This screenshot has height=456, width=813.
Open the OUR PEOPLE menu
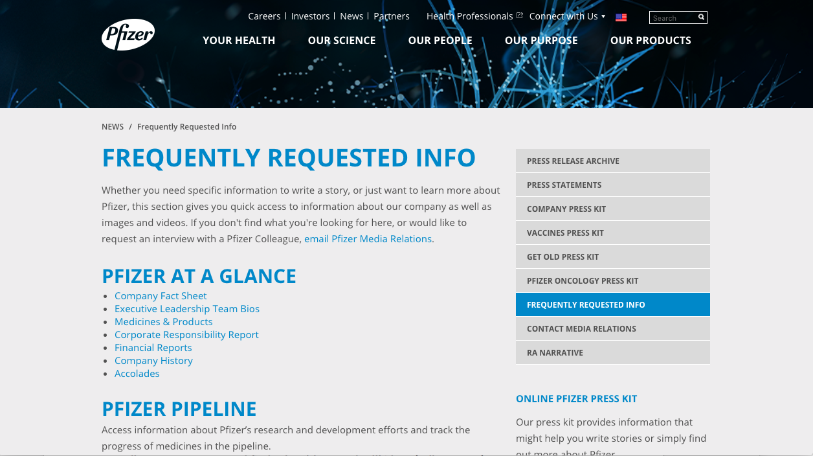click(440, 40)
